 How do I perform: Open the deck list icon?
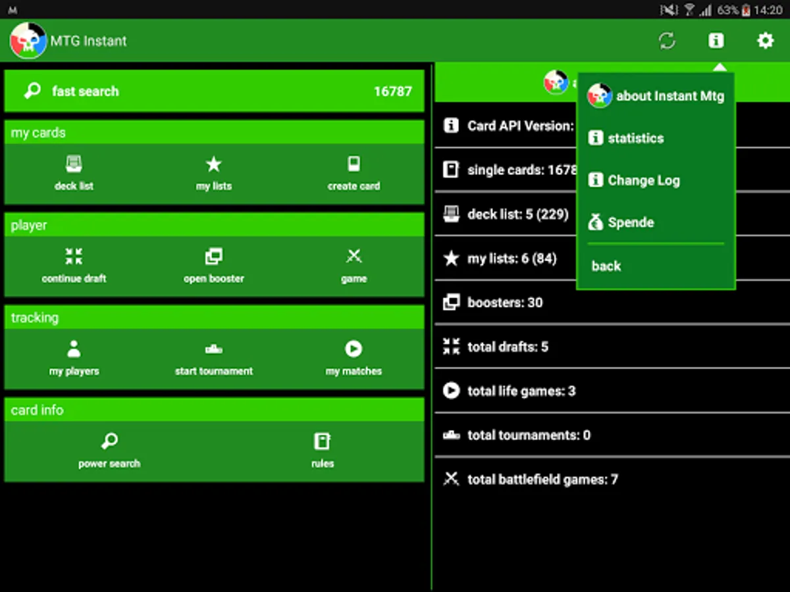point(74,164)
